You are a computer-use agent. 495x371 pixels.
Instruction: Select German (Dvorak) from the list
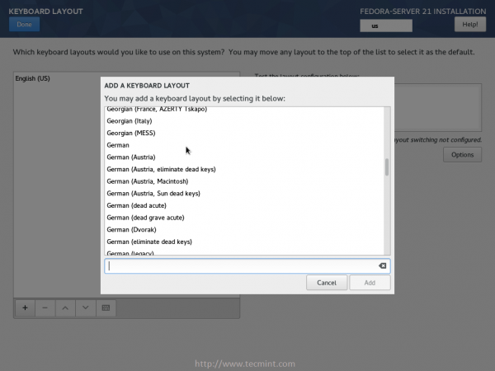pyautogui.click(x=132, y=229)
